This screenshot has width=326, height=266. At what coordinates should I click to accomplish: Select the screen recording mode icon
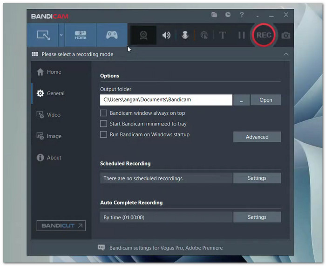[x=43, y=35]
